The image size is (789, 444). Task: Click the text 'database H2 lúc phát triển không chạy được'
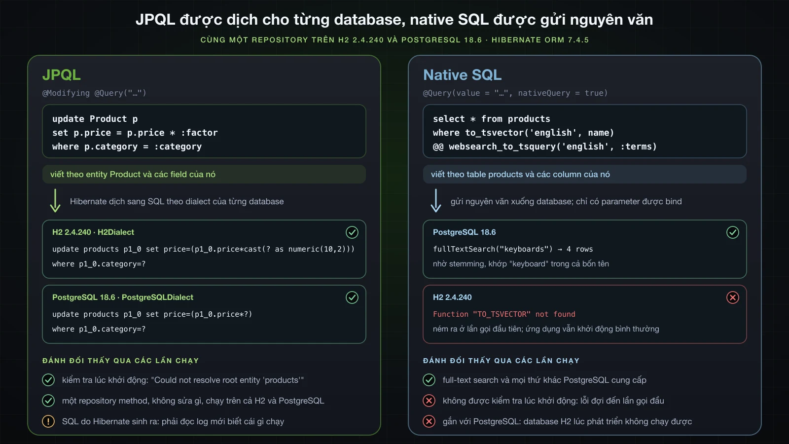point(608,421)
